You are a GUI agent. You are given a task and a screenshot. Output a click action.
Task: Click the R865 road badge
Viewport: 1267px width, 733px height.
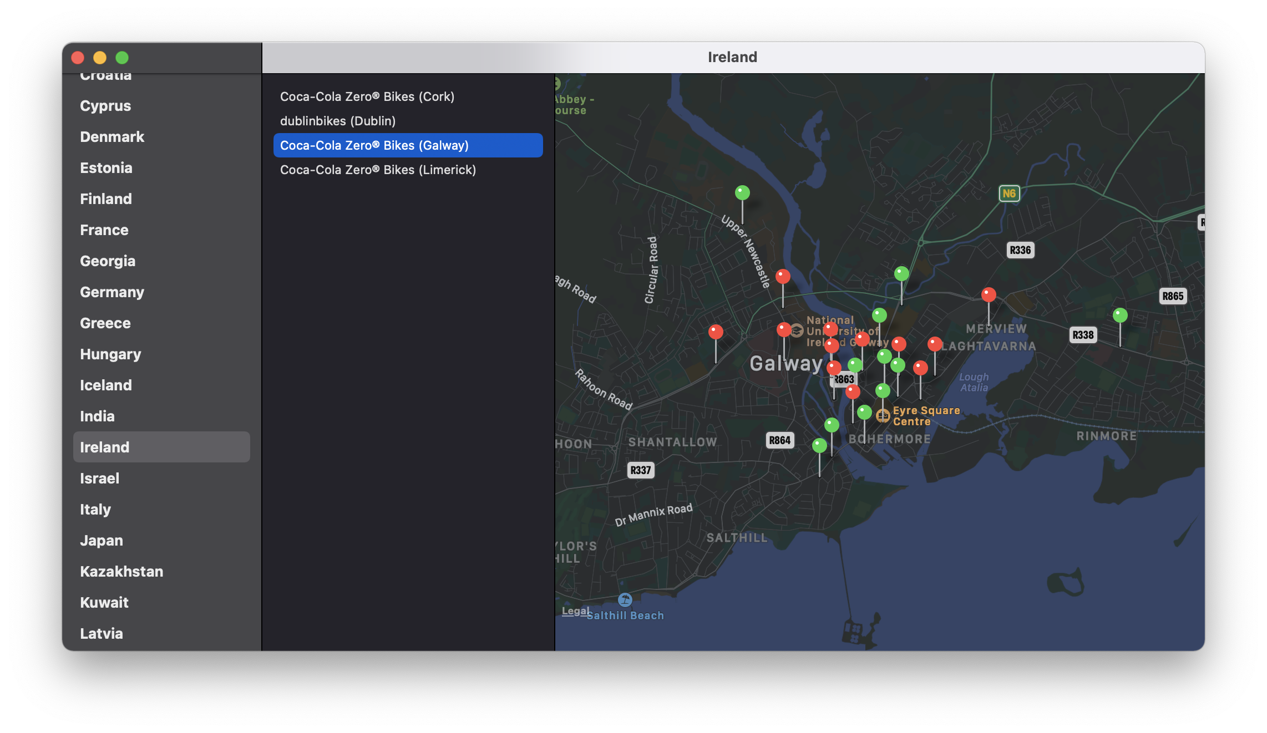[x=1173, y=296]
